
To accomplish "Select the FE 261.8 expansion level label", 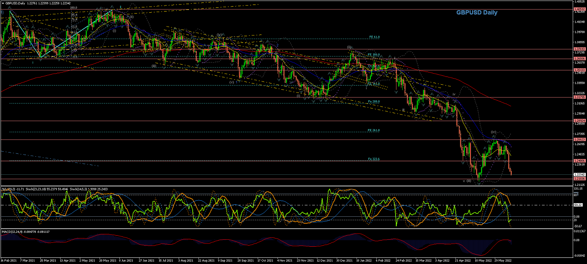I will coord(373,130).
